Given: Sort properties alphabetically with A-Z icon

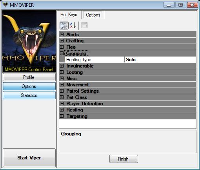Looking at the screenshot, I should click(x=73, y=26).
